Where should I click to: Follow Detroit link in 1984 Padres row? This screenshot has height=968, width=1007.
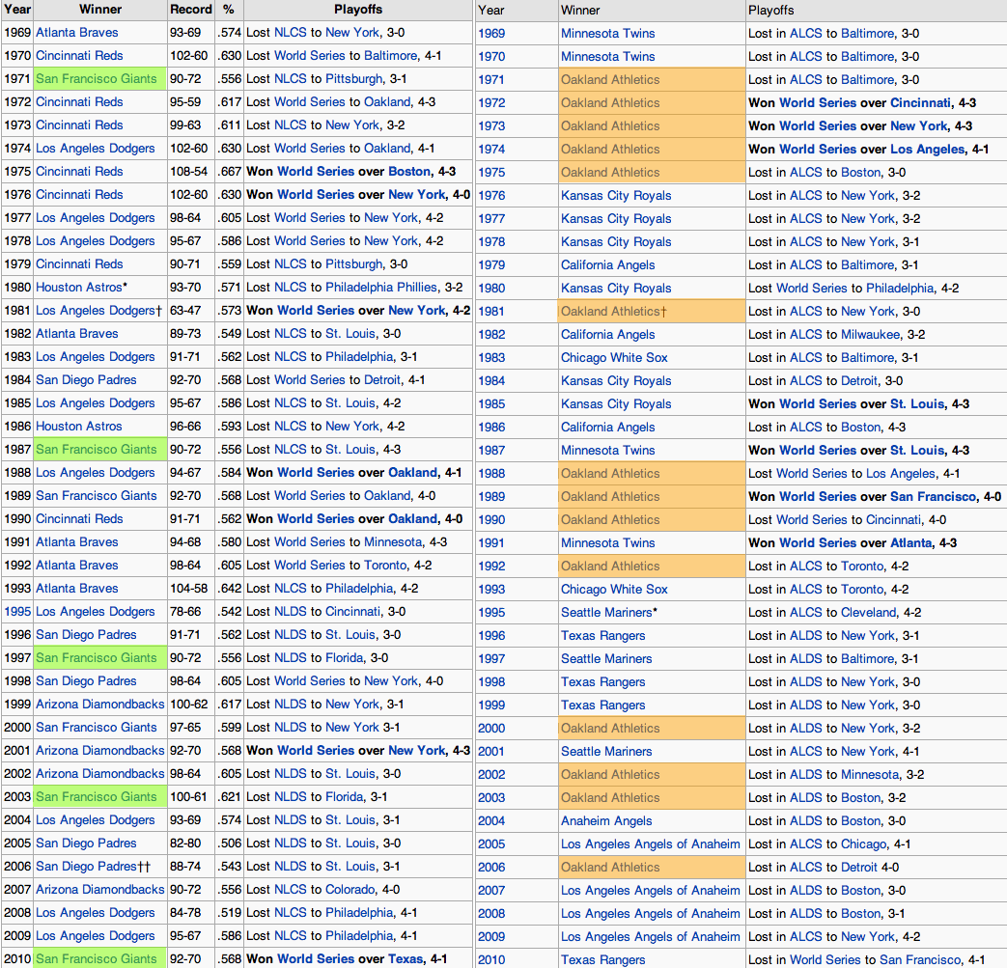(x=382, y=380)
